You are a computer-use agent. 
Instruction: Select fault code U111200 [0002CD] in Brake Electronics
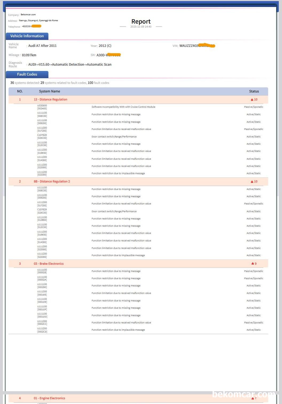click(x=42, y=330)
